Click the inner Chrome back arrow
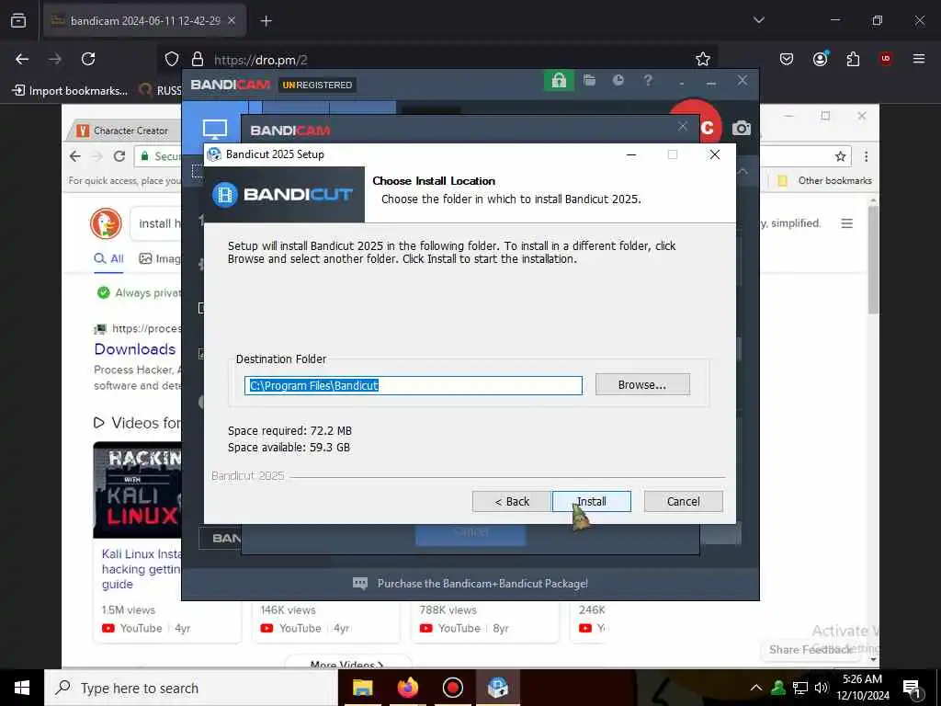 [75, 156]
